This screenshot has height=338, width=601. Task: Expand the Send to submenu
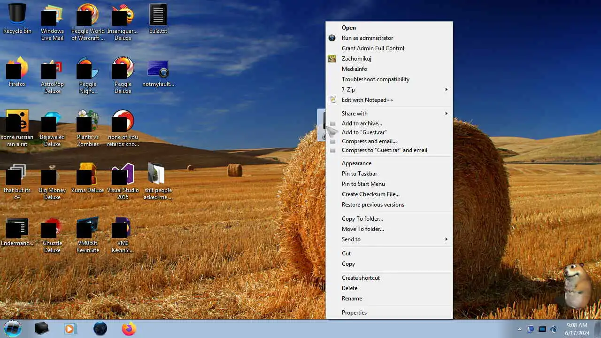[x=389, y=239]
